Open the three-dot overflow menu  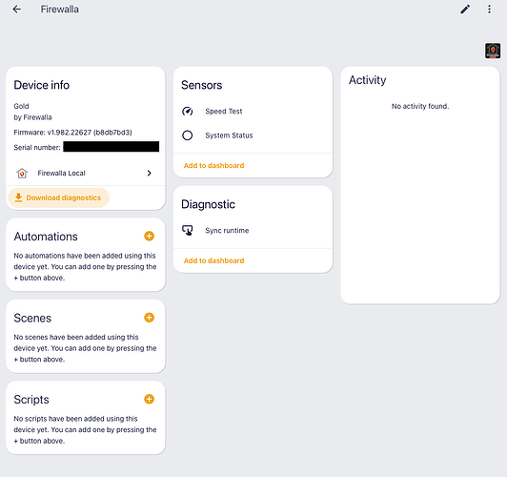489,9
